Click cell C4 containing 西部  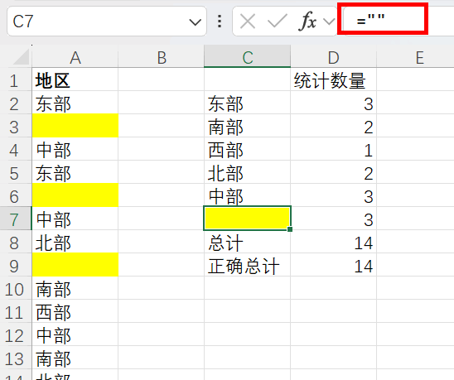247,149
